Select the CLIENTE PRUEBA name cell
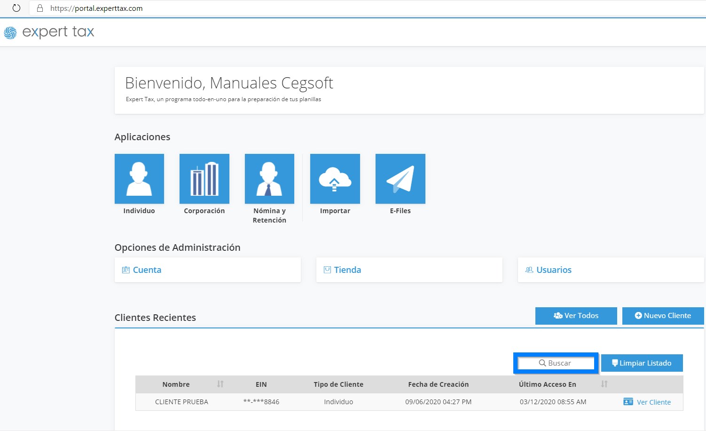The image size is (706, 431). pos(181,402)
